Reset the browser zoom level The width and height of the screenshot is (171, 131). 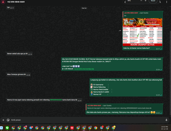pos(153,1)
